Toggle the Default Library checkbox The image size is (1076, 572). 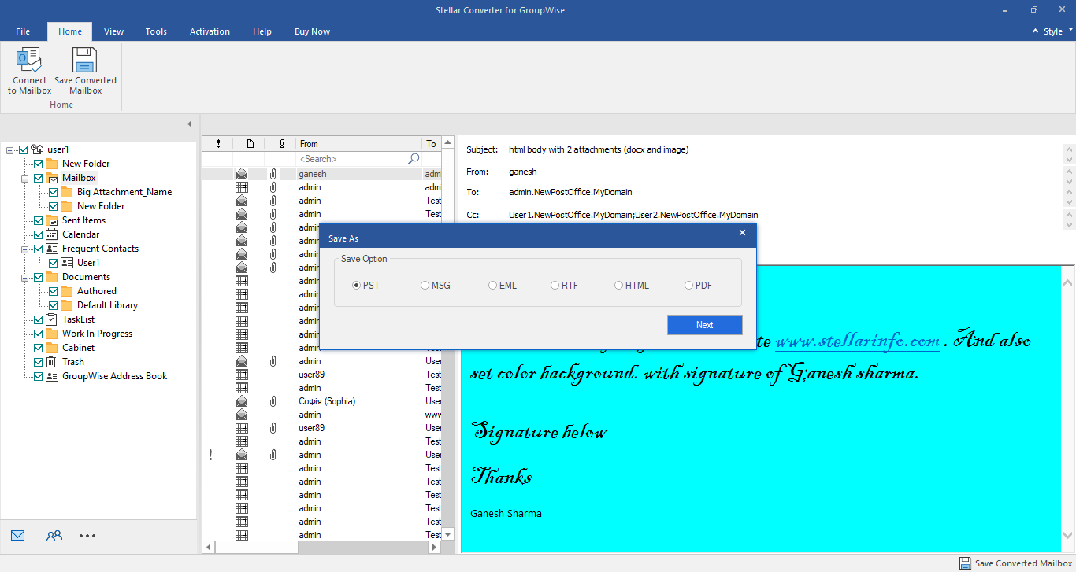pos(54,305)
